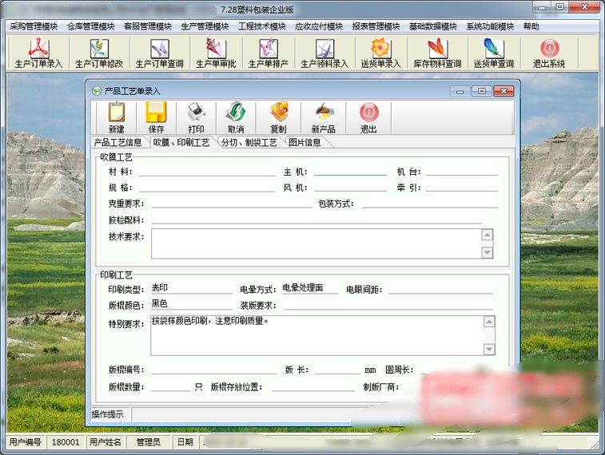Open 生产订单修改 toolbar icon
The image size is (605, 455).
pos(99,53)
